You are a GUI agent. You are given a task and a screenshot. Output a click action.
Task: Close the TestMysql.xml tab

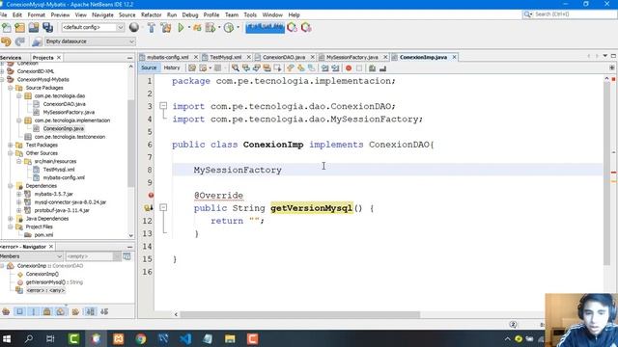(x=249, y=57)
